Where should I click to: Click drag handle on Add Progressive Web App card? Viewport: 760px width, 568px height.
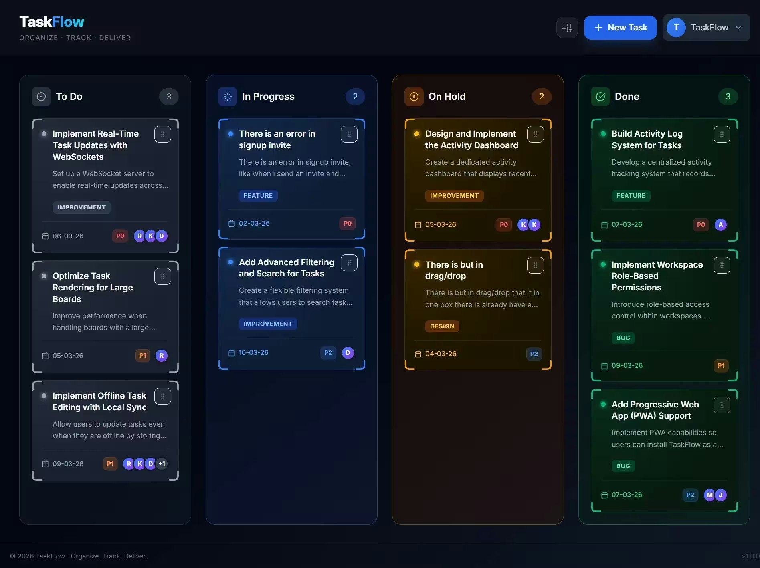722,405
